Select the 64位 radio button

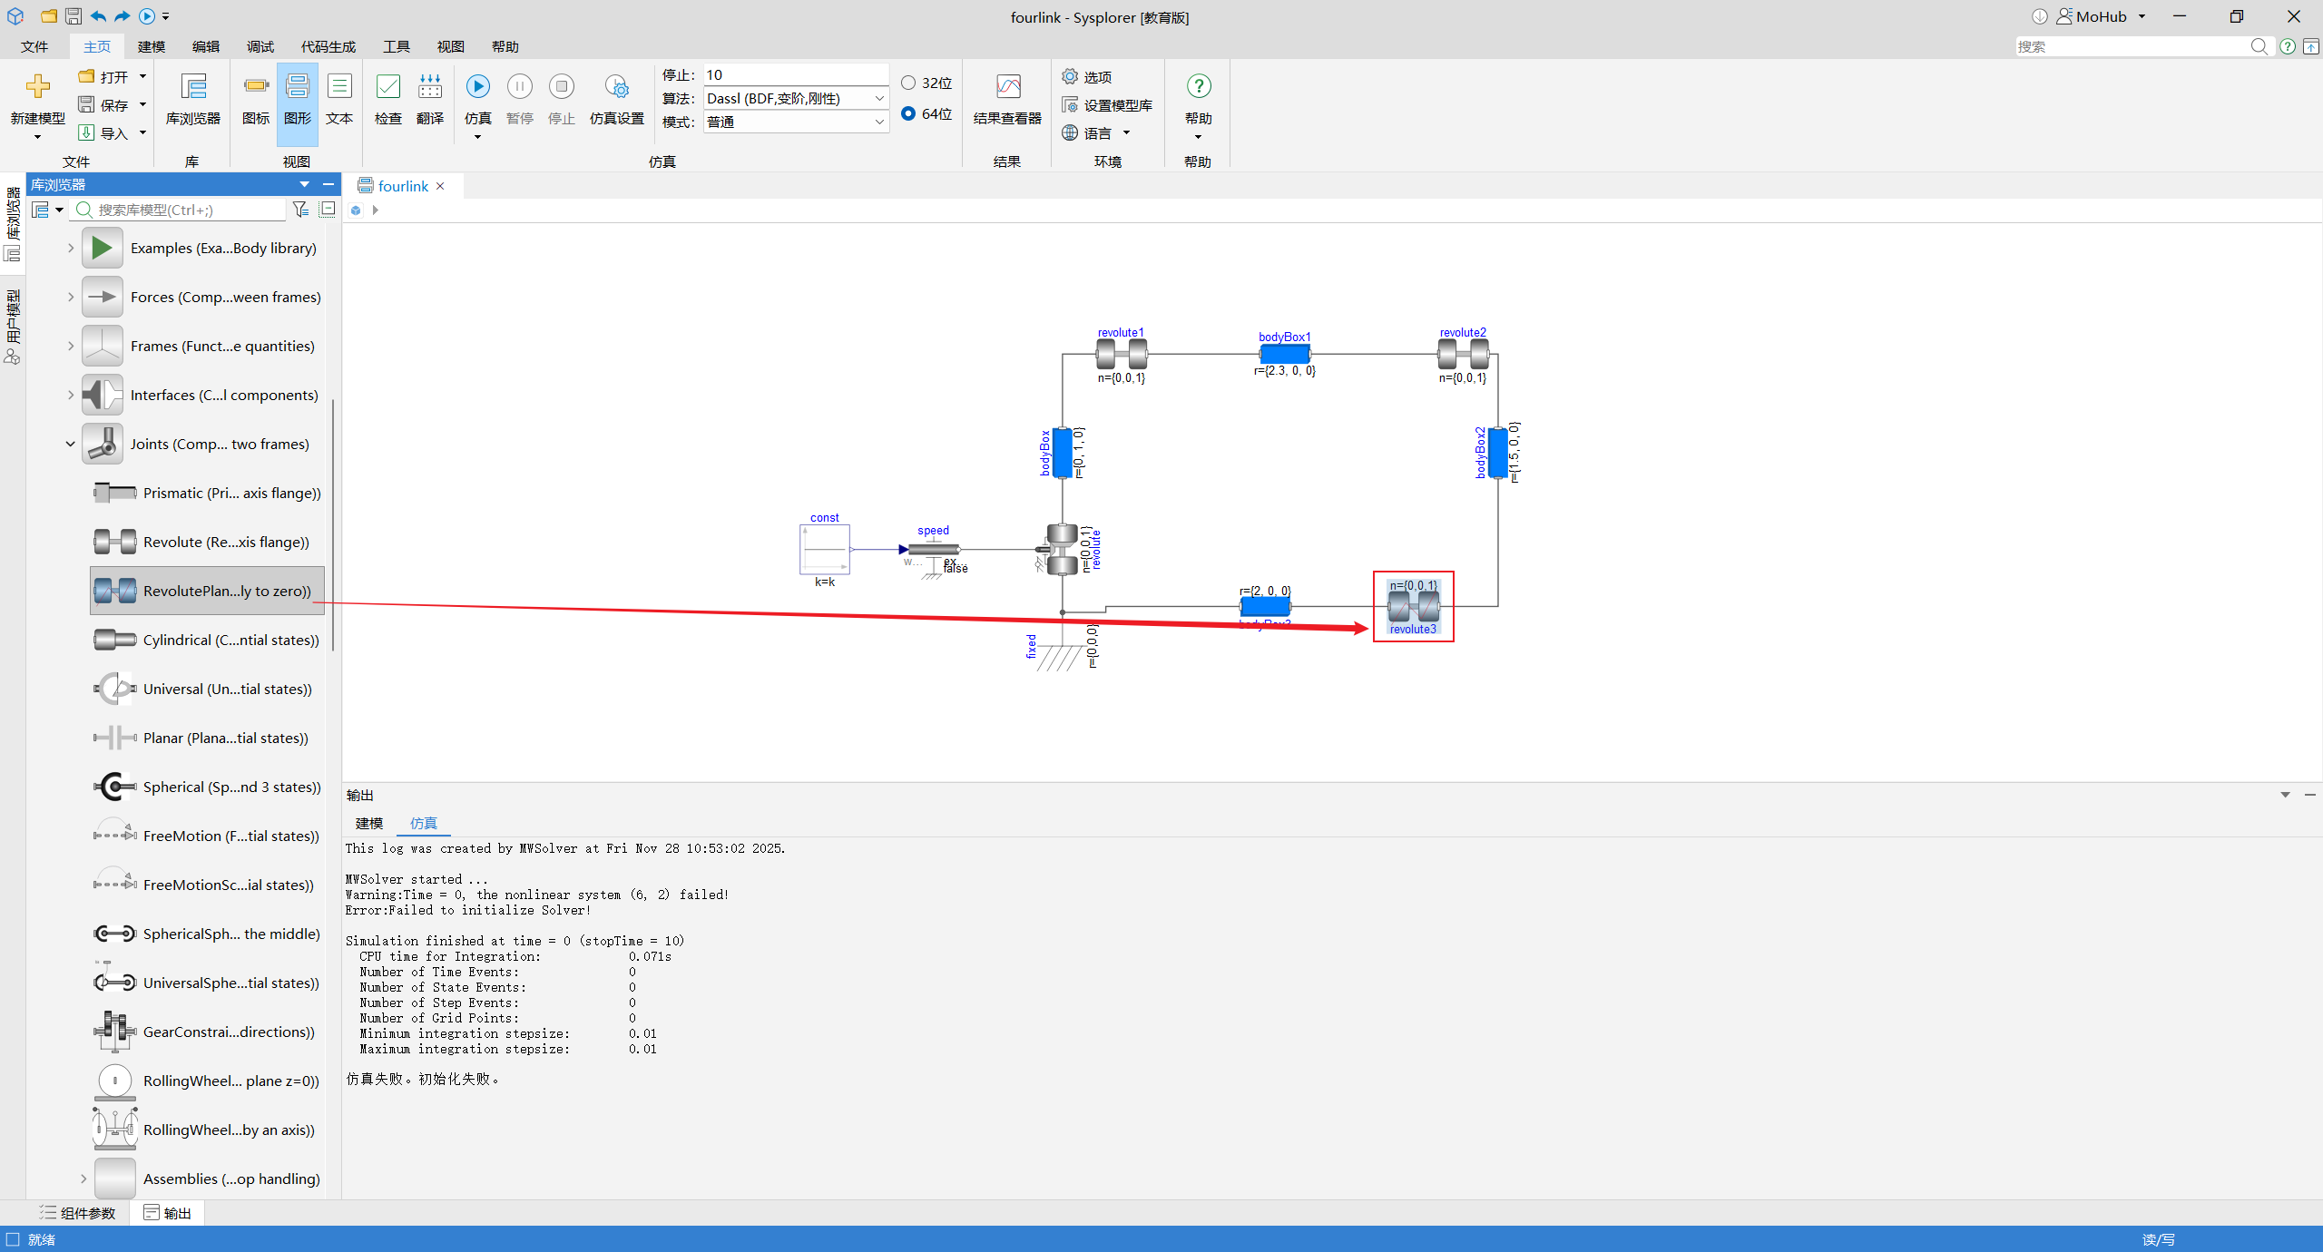908,113
